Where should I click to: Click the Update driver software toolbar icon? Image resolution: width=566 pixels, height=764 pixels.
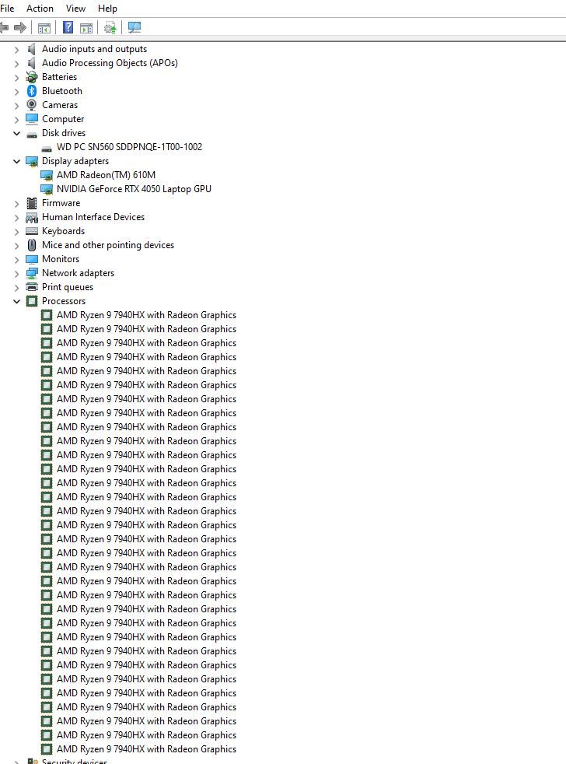coord(110,28)
